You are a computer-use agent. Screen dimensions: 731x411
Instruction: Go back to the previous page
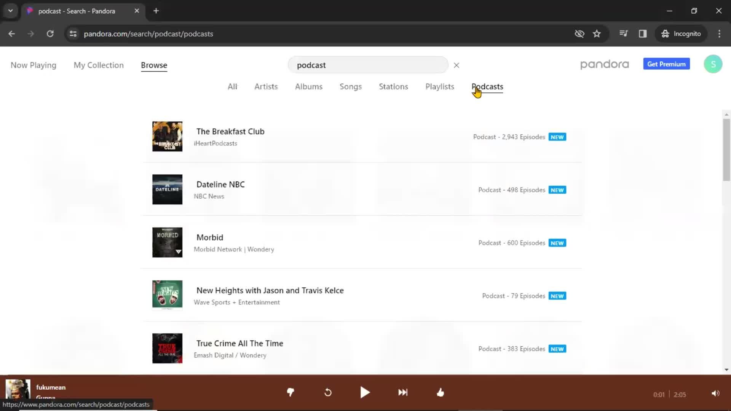tap(12, 34)
